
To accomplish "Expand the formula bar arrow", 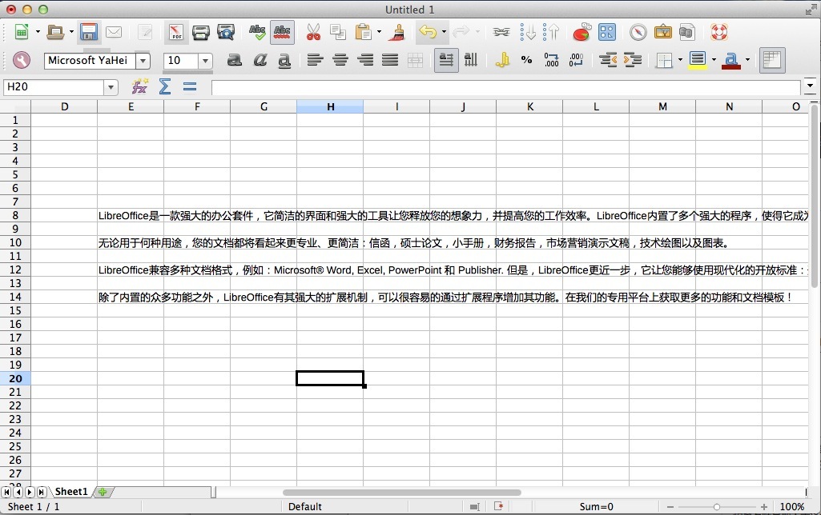I will [x=810, y=86].
